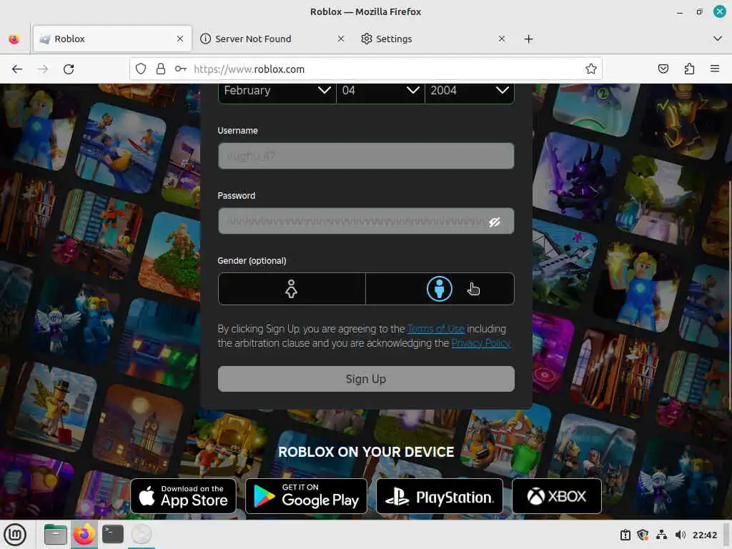Restore the Firefox window size
732x549 pixels.
click(x=699, y=12)
